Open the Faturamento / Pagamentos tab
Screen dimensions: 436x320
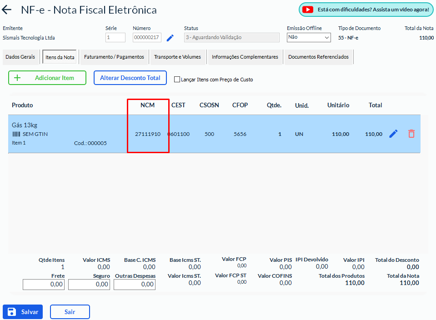[x=114, y=57]
